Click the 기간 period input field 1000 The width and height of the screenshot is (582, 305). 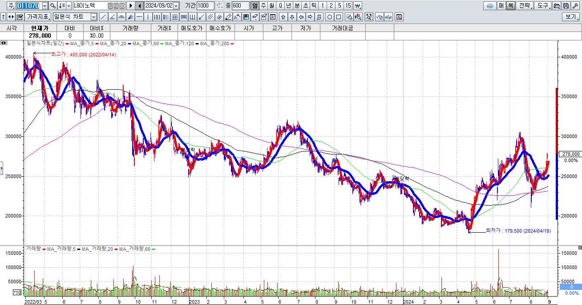(x=206, y=6)
